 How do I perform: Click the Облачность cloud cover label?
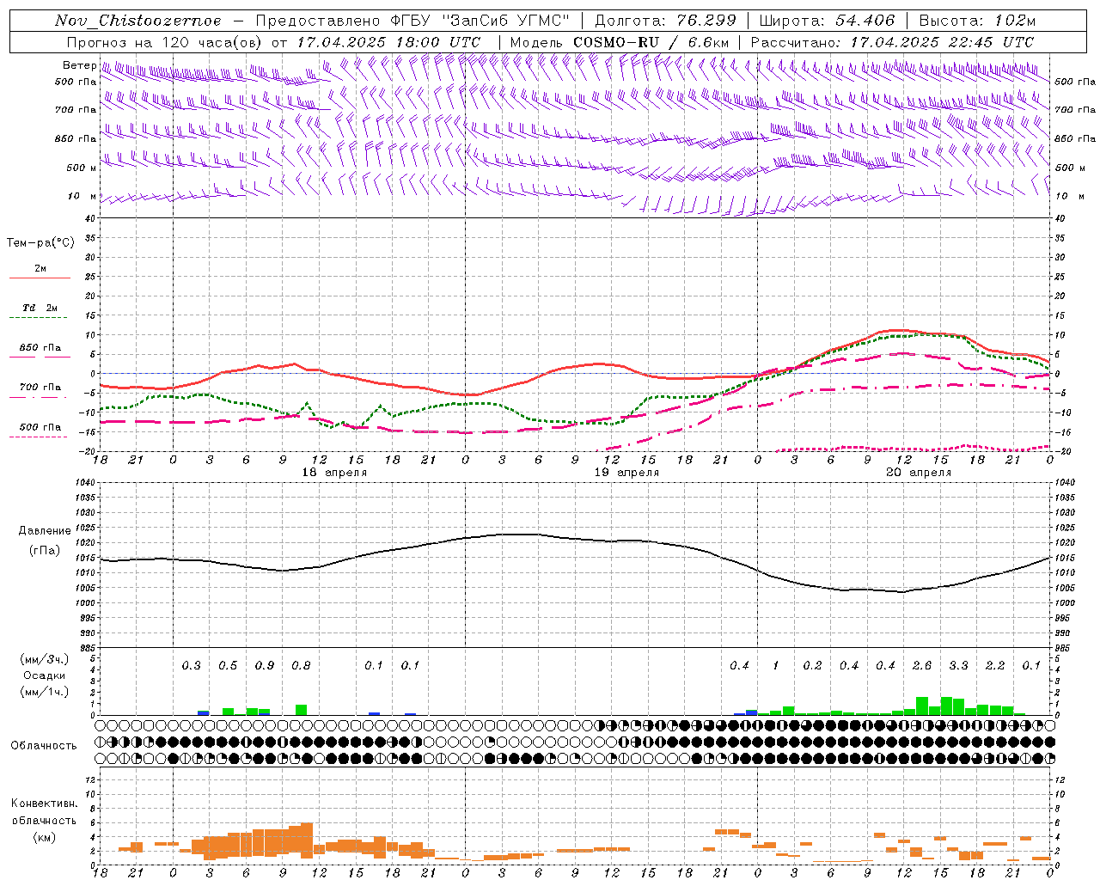[44, 746]
